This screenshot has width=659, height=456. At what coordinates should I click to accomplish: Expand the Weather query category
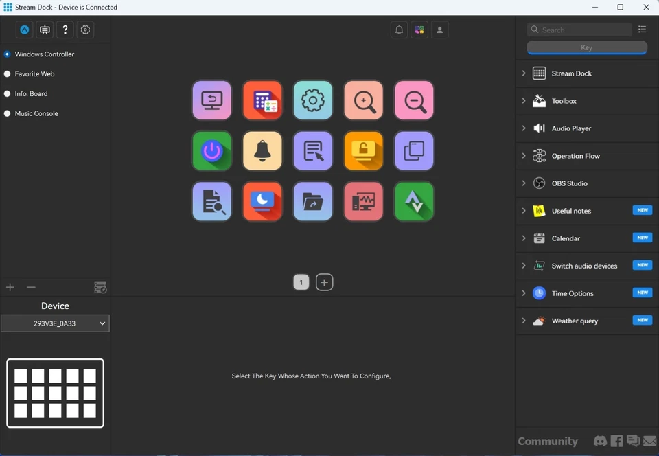[524, 320]
